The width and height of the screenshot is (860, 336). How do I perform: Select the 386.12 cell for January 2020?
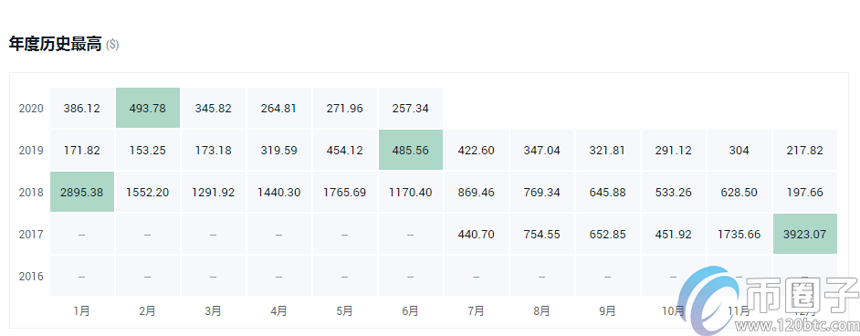pos(82,108)
